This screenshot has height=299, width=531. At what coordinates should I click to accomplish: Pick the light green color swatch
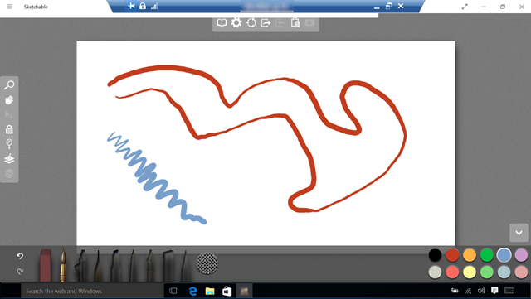(487, 272)
